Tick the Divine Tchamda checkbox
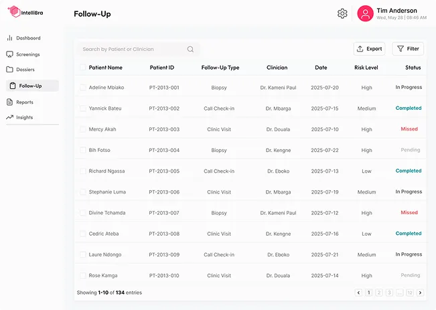This screenshot has height=310, width=436. tap(83, 213)
